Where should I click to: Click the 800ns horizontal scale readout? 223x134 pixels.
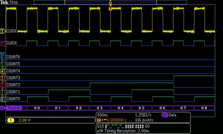coord(103,115)
